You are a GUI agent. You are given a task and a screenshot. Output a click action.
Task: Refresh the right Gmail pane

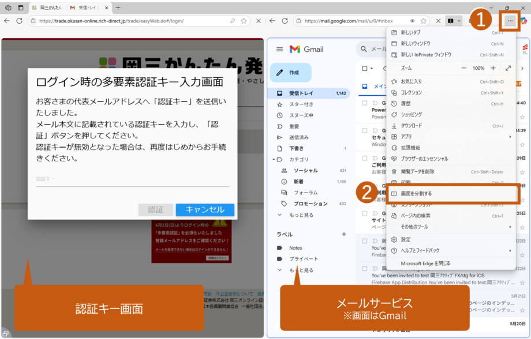coord(285,21)
